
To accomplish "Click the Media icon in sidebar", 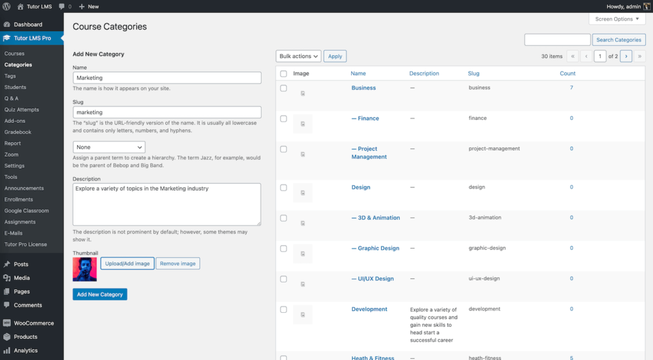I will (x=6, y=278).
